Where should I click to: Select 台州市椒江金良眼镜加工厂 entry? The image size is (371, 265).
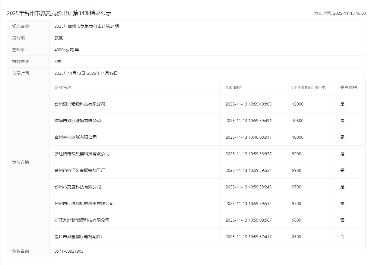click(80, 170)
